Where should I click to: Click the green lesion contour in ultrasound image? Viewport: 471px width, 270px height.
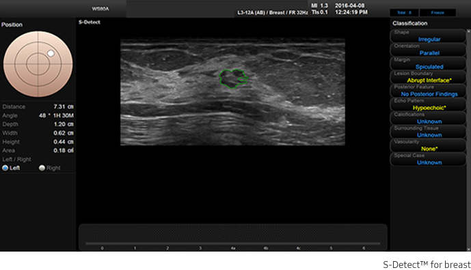click(233, 78)
